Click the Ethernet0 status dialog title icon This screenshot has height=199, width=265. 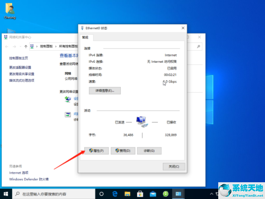(x=82, y=28)
